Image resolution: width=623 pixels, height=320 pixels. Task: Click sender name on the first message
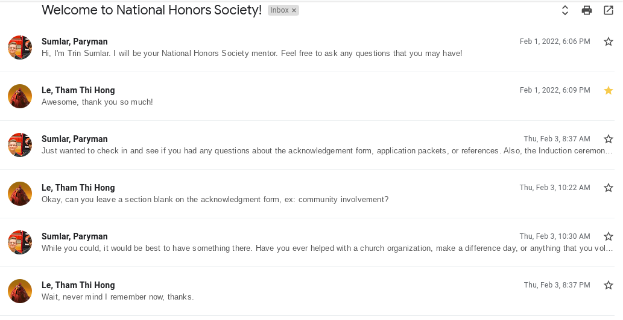(75, 42)
